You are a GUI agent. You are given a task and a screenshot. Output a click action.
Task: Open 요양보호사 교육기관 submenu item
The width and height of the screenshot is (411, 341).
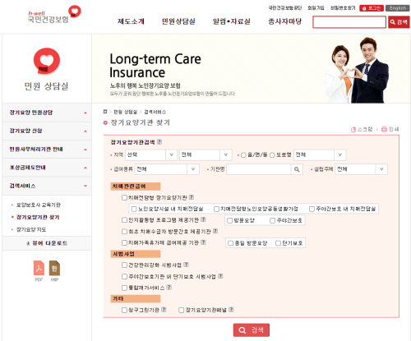[39, 205]
